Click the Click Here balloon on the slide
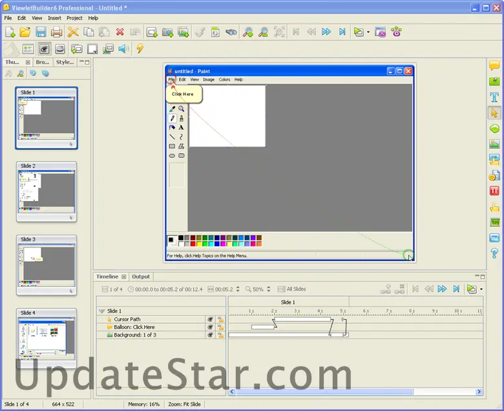Image resolution: width=504 pixels, height=411 pixels. (184, 94)
